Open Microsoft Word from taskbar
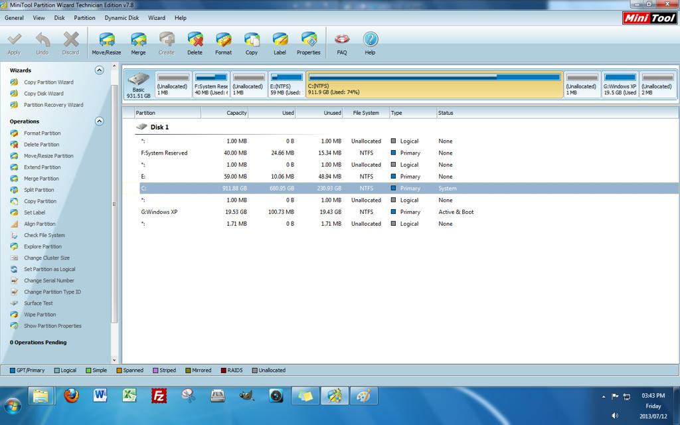Screen dimensions: 680x425 pos(100,396)
